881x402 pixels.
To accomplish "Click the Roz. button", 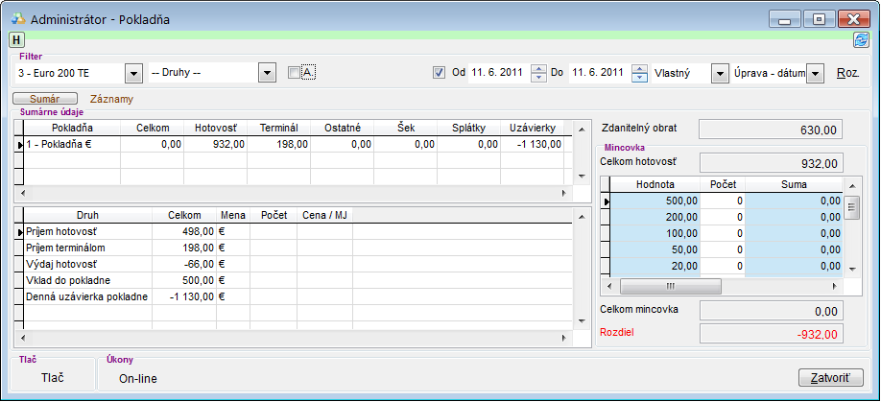I will [x=847, y=74].
